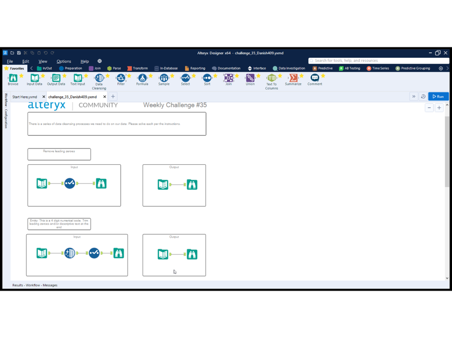Show more tool categories with right arrow
This screenshot has height=338, width=452.
point(447,68)
